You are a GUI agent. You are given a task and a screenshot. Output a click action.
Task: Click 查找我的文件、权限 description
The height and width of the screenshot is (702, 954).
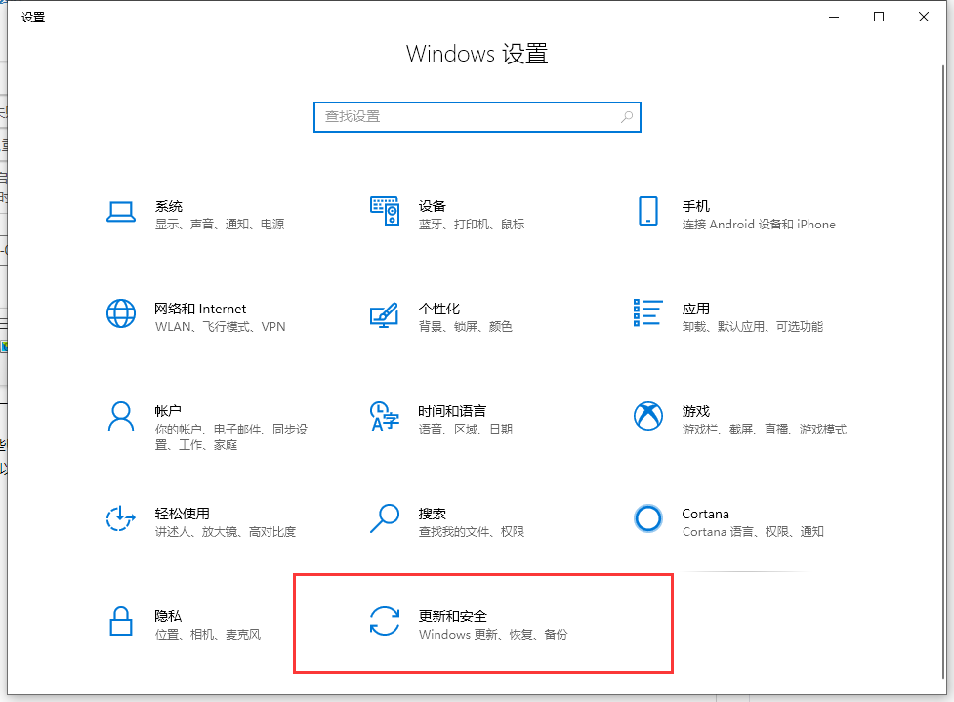point(471,532)
